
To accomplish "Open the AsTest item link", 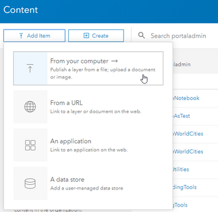I will coord(181,116).
